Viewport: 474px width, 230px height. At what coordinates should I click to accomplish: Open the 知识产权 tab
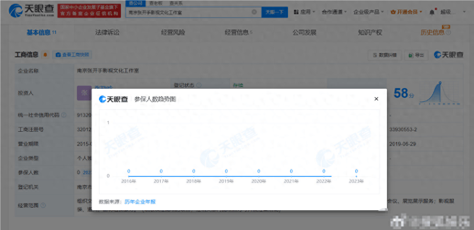point(370,32)
